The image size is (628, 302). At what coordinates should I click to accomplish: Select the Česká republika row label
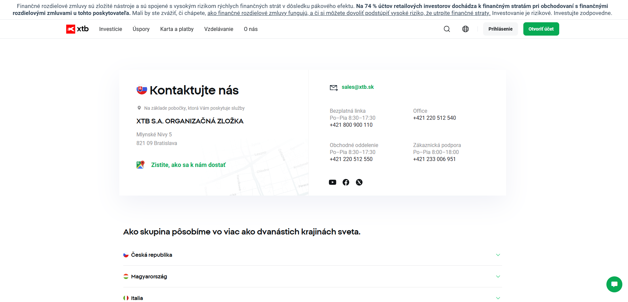152,255
